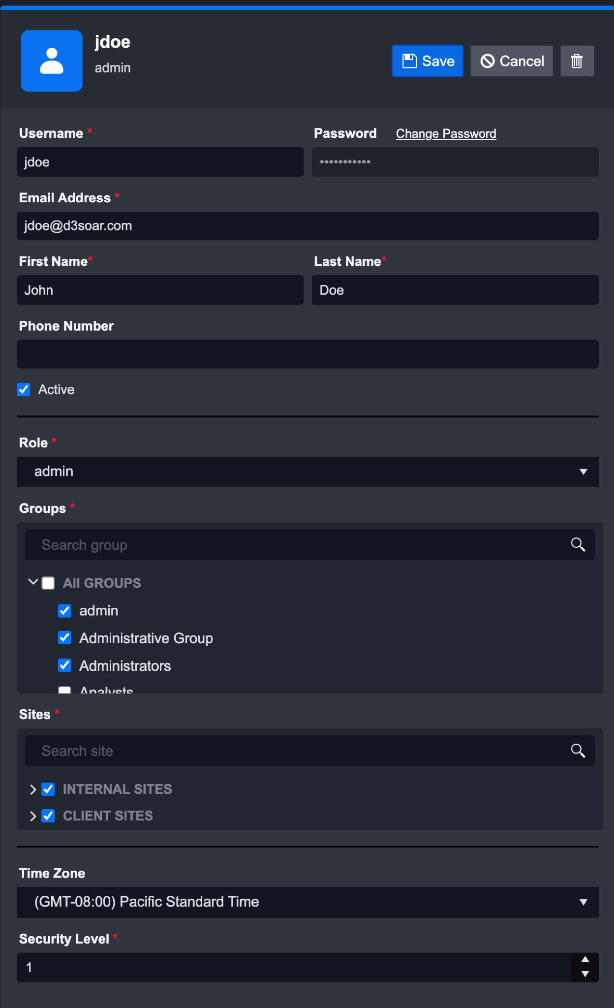Save the user profile changes
The width and height of the screenshot is (614, 1008).
coord(427,61)
